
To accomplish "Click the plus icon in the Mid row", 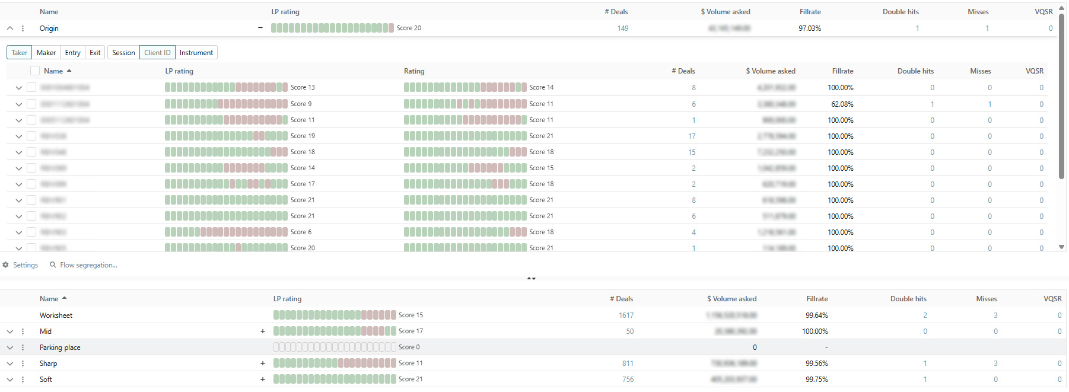I will (x=262, y=332).
